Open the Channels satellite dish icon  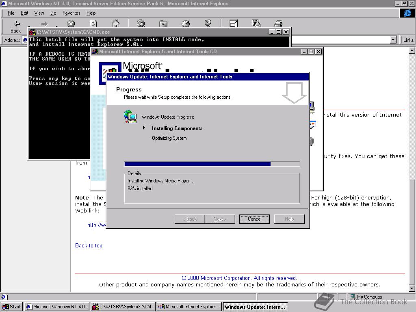coord(208,23)
